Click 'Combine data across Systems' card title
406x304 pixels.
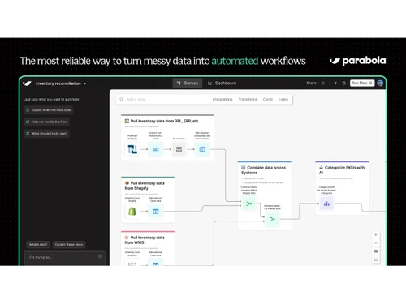(264, 170)
